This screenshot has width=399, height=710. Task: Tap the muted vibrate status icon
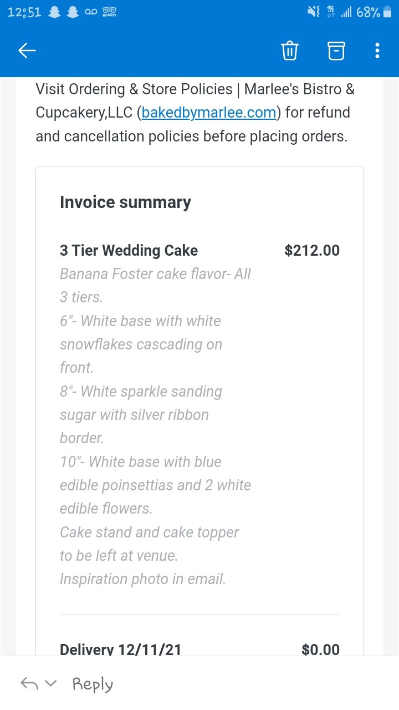coord(314,12)
